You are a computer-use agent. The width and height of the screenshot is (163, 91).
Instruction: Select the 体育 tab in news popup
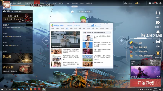click(80, 28)
